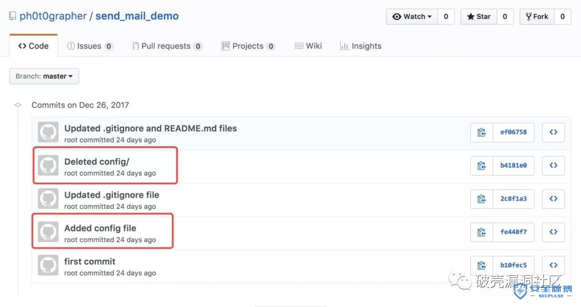The width and height of the screenshot is (581, 307).
Task: Copy full SHA for commit fe448f7
Action: pos(482,232)
